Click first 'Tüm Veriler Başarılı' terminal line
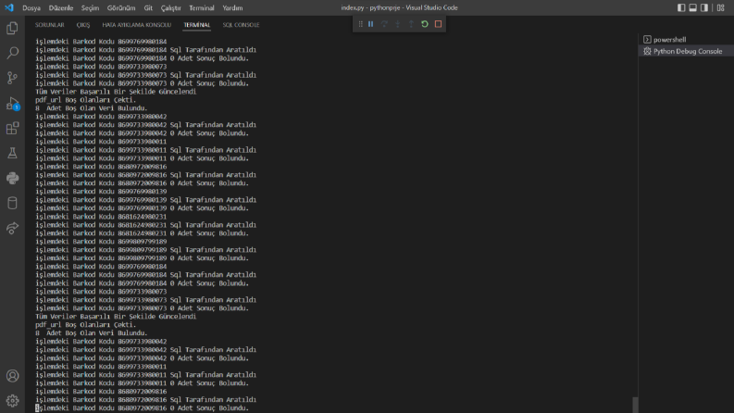 [x=116, y=92]
